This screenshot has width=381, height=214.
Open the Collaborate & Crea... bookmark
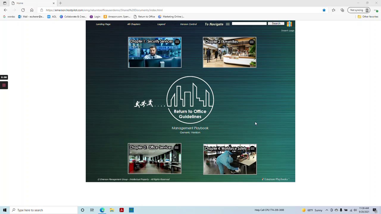click(x=73, y=17)
